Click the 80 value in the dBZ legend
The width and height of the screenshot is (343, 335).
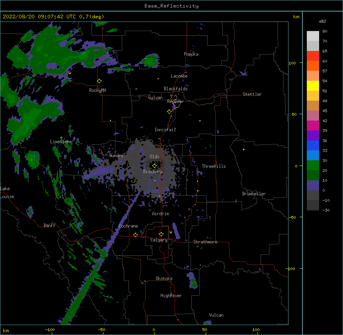325,31
